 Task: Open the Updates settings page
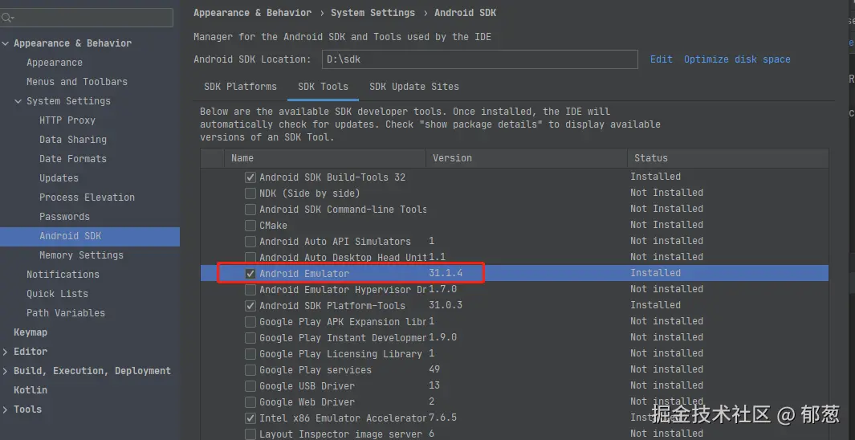59,178
